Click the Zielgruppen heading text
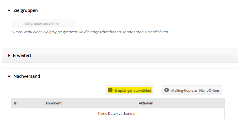The width and height of the screenshot is (238, 131). pos(26,10)
